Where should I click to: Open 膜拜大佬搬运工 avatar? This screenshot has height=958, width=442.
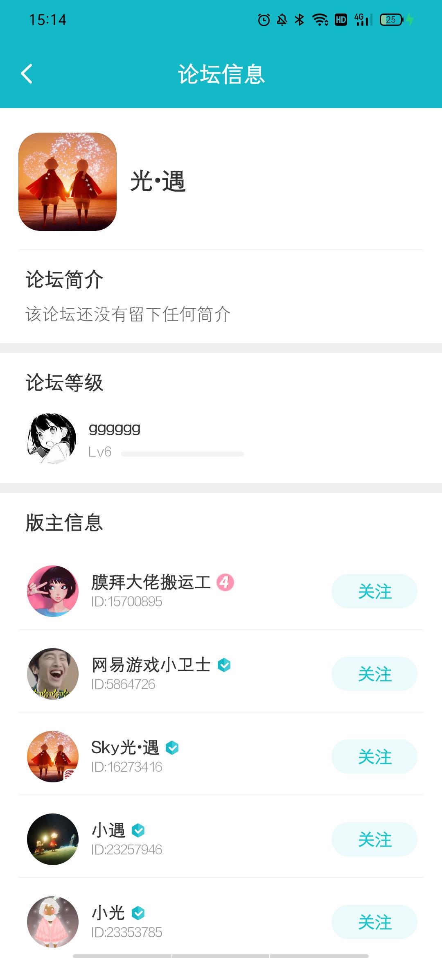coord(53,591)
